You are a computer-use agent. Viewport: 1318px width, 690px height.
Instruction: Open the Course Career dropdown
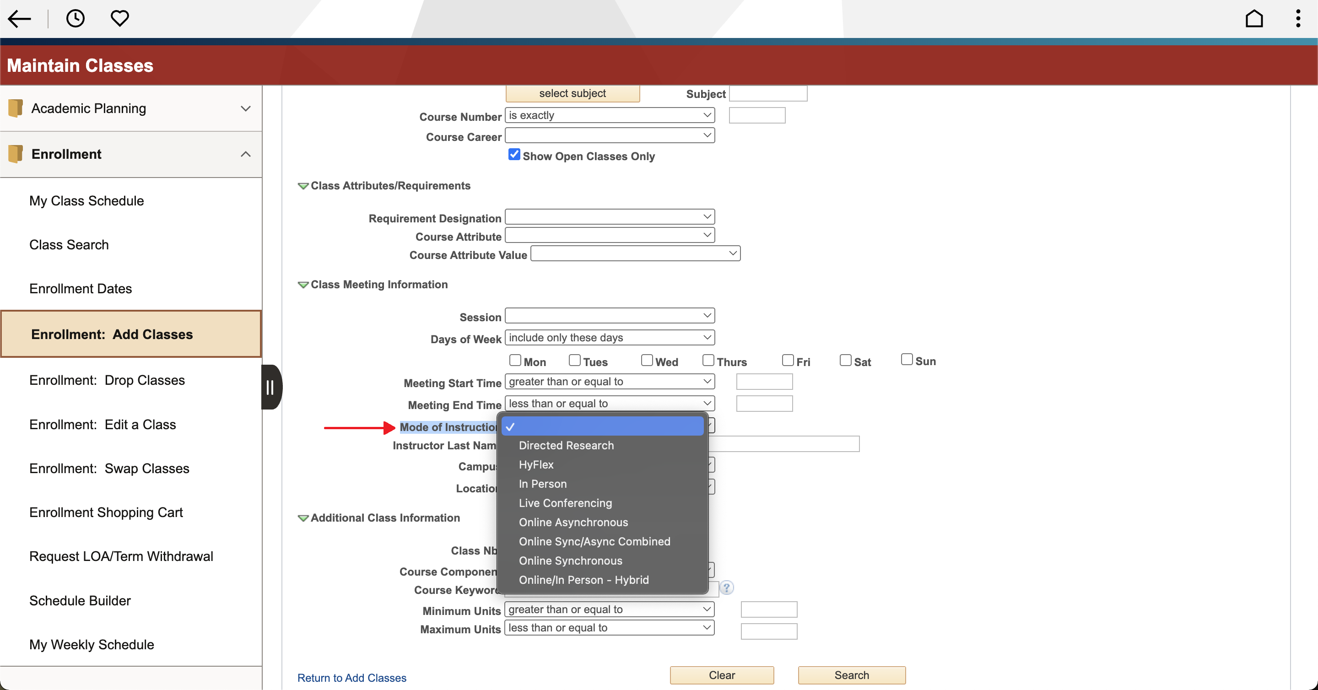click(x=610, y=135)
